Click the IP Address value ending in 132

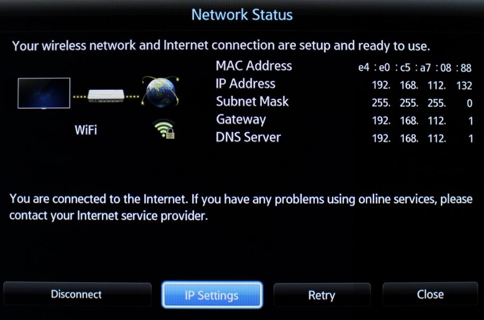pos(422,85)
